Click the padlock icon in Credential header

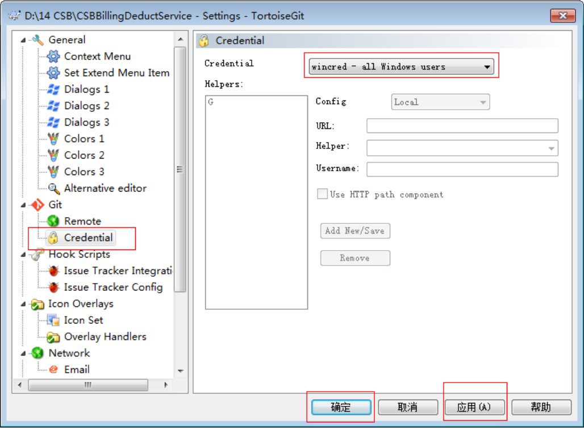[x=204, y=40]
